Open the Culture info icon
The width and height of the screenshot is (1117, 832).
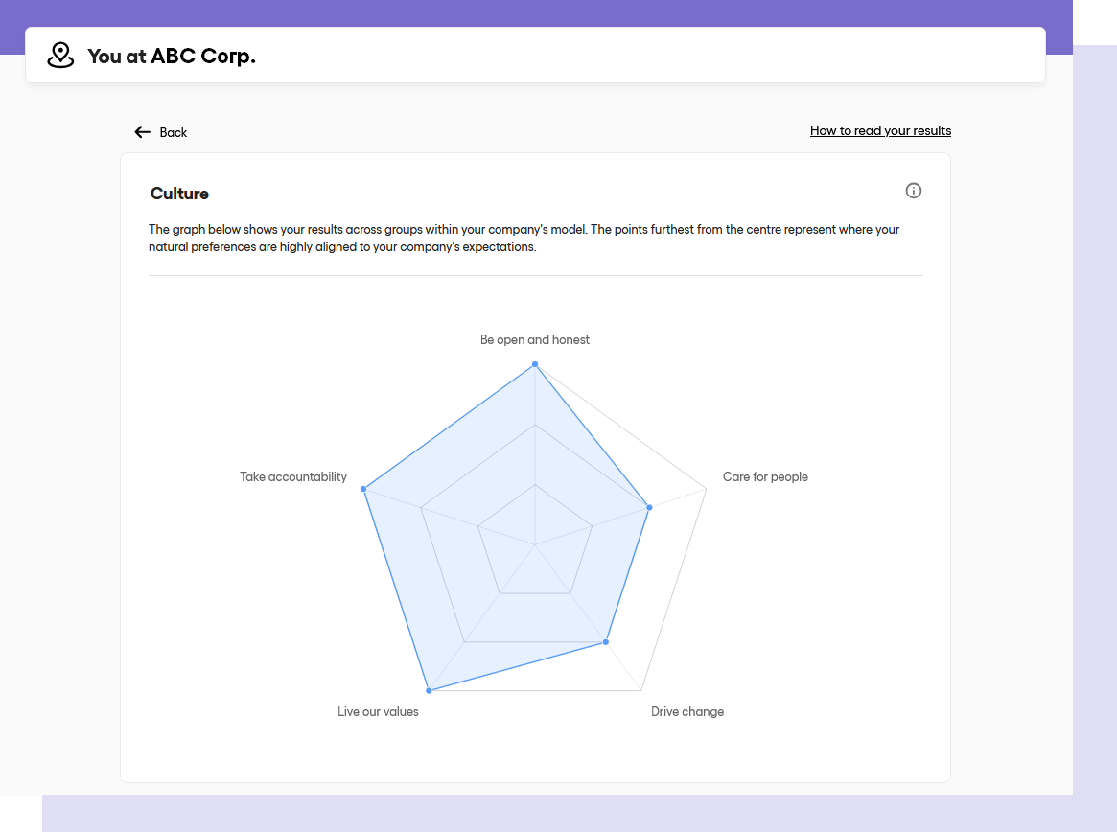pos(914,191)
